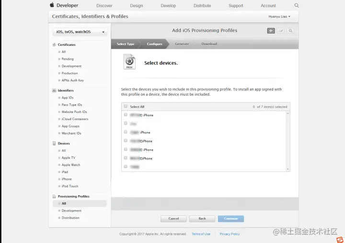345x243 pixels.
Task: Click the Apple Developer logo
Action: point(64,5)
